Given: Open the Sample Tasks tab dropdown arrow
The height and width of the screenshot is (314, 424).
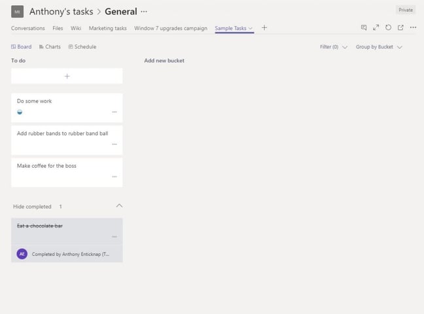Looking at the screenshot, I should [x=251, y=29].
